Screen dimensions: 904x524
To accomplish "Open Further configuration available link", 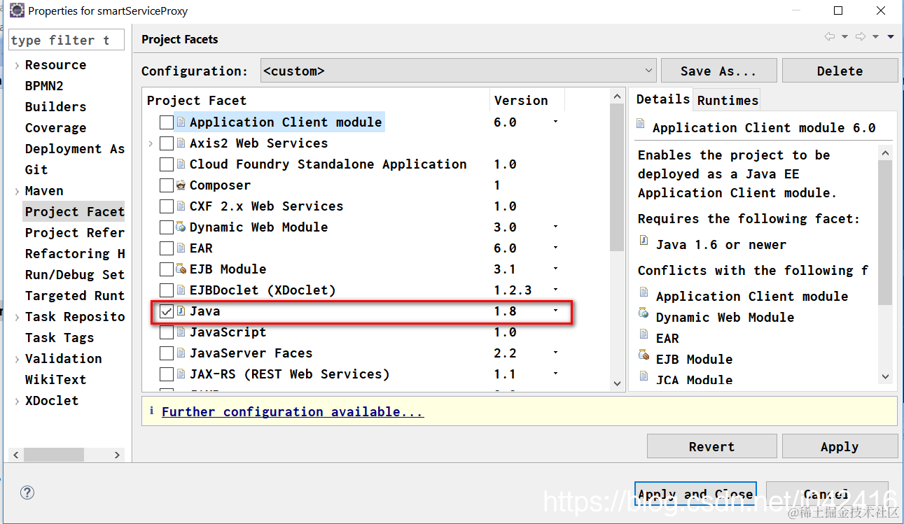I will tap(293, 411).
